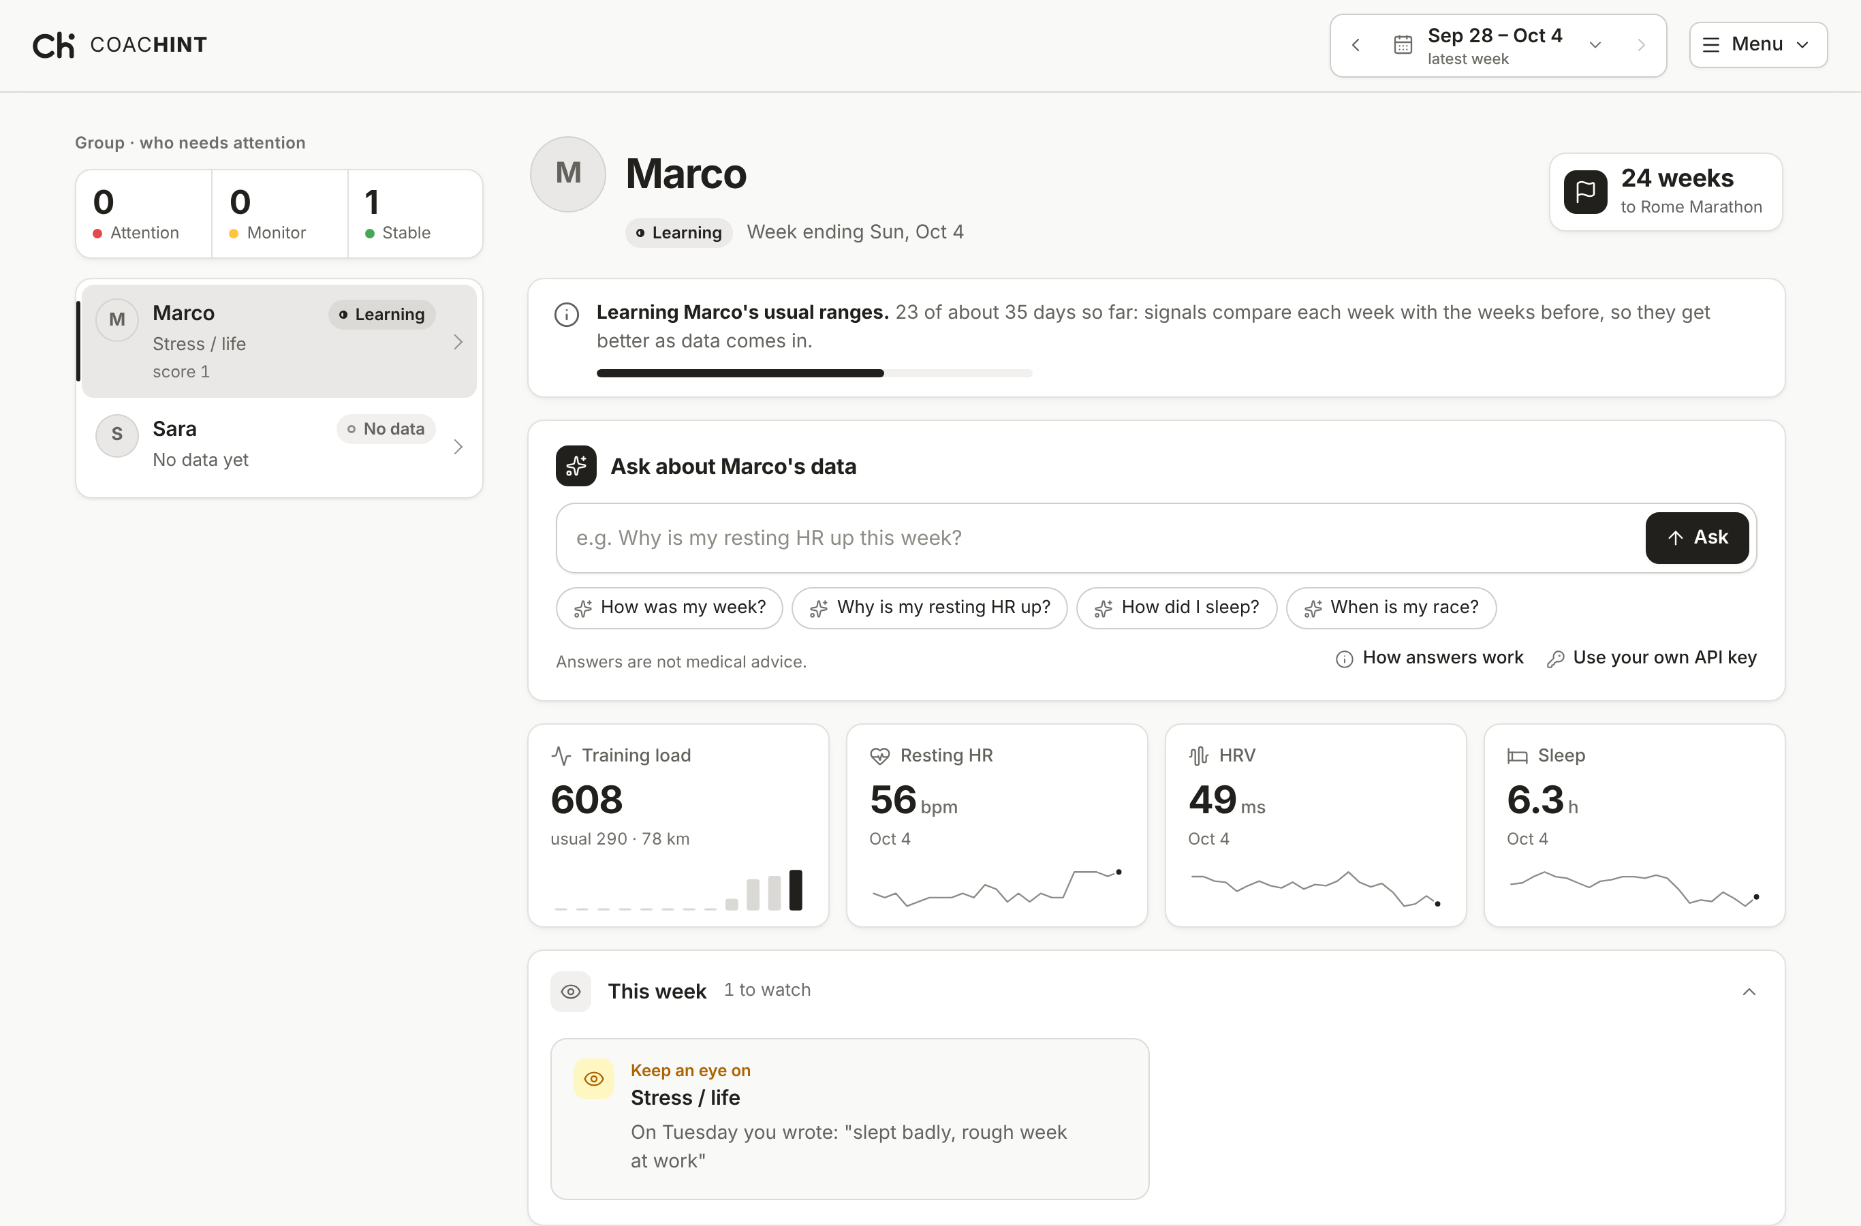Click Sara's No data badge
This screenshot has height=1226, width=1861.
click(x=386, y=428)
